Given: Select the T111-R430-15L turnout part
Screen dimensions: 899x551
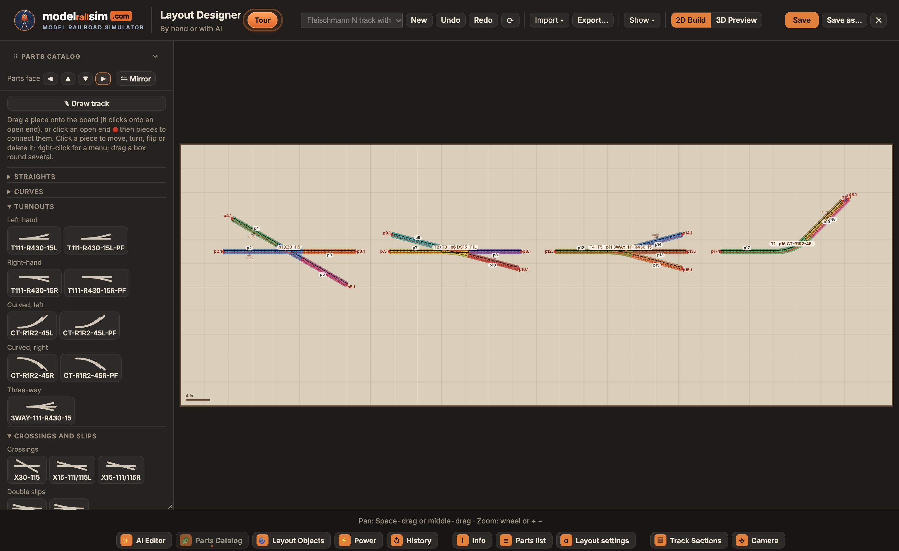Looking at the screenshot, I should point(34,240).
